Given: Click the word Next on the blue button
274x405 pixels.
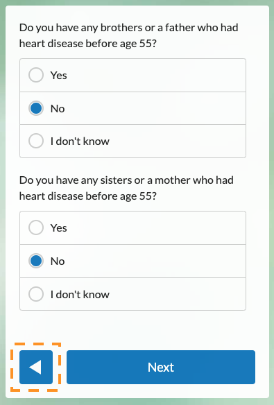Looking at the screenshot, I should [161, 368].
